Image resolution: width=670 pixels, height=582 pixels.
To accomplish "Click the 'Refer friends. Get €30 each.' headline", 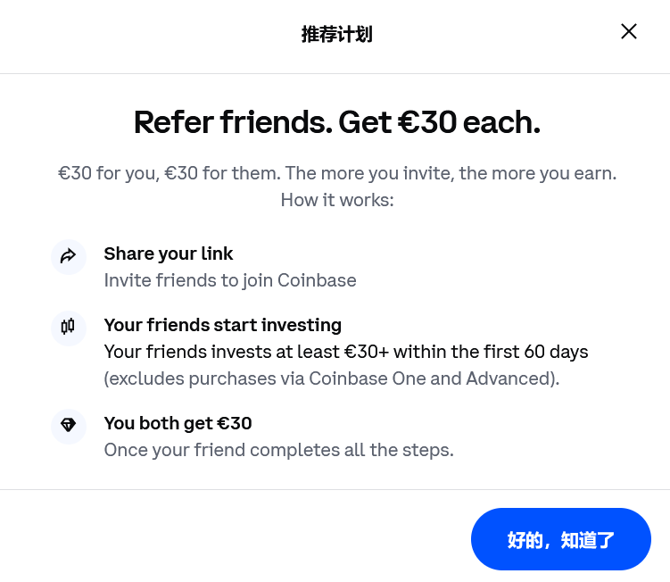I will point(336,122).
